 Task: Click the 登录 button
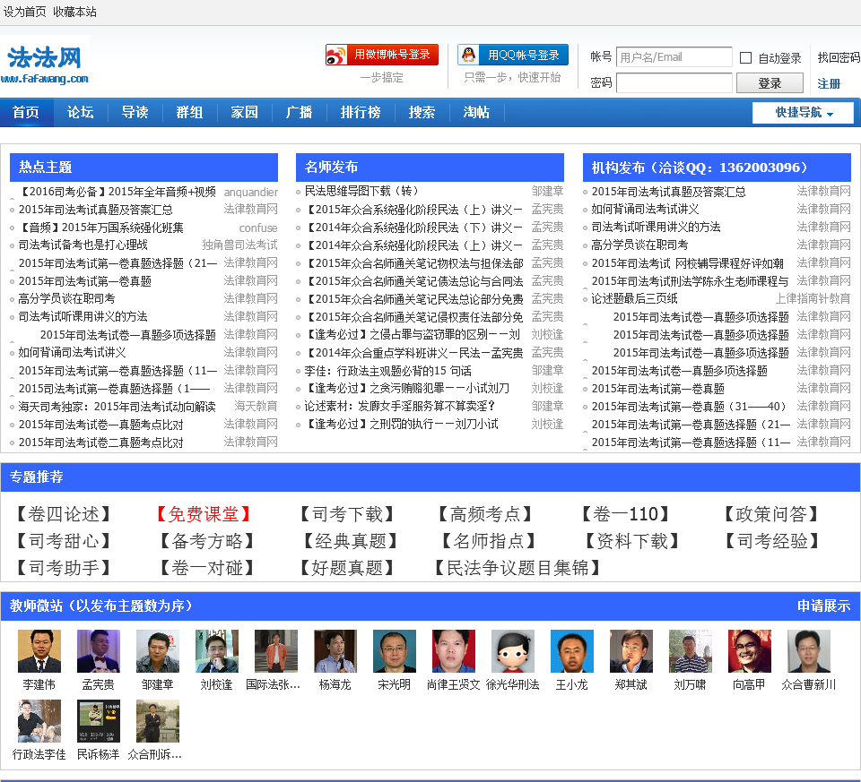(x=770, y=83)
